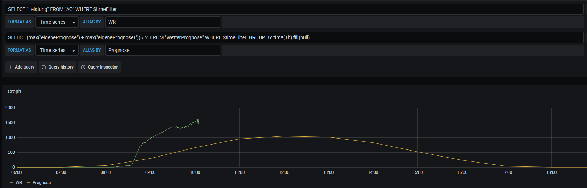587x188 pixels.
Task: Click the Query history clock icon
Action: 44,67
